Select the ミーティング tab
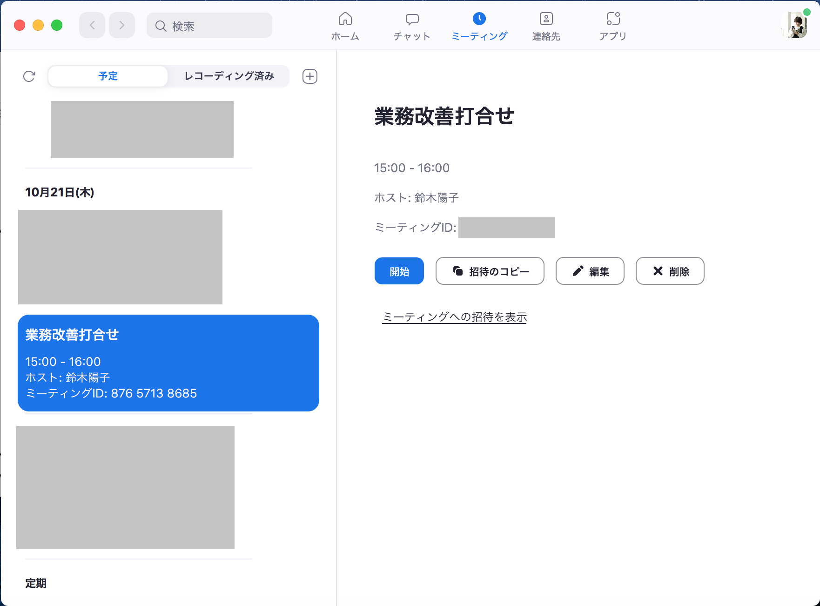 (479, 26)
